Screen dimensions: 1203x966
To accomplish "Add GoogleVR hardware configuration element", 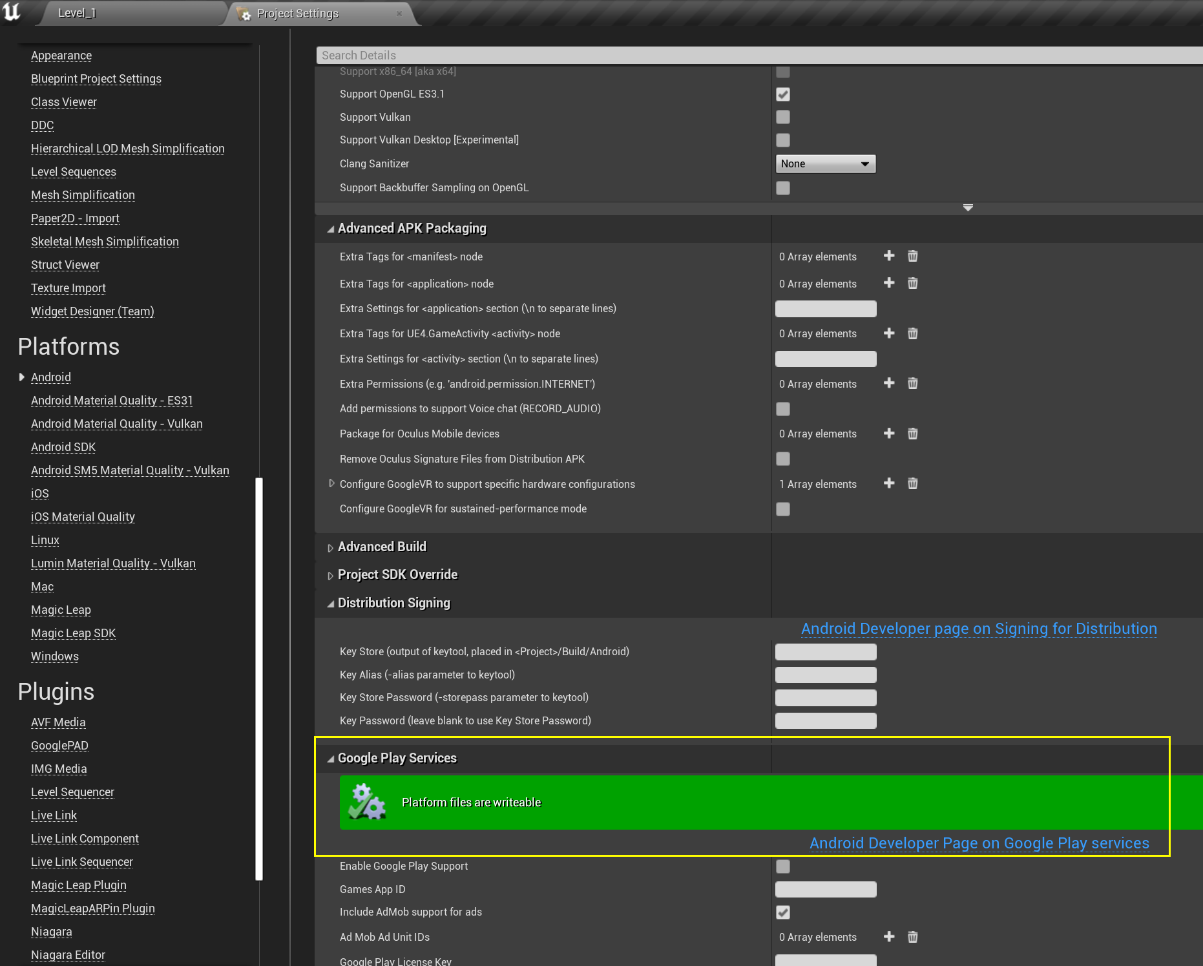I will (889, 483).
